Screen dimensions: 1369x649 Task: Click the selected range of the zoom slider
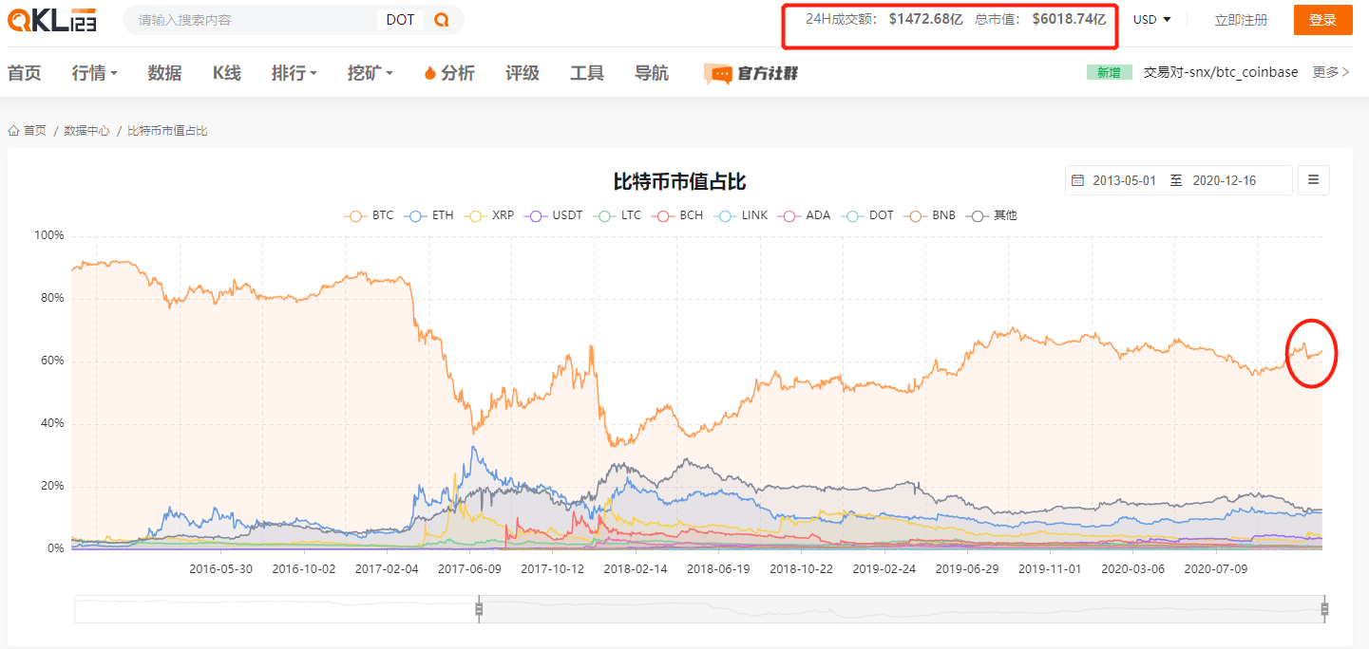point(902,609)
